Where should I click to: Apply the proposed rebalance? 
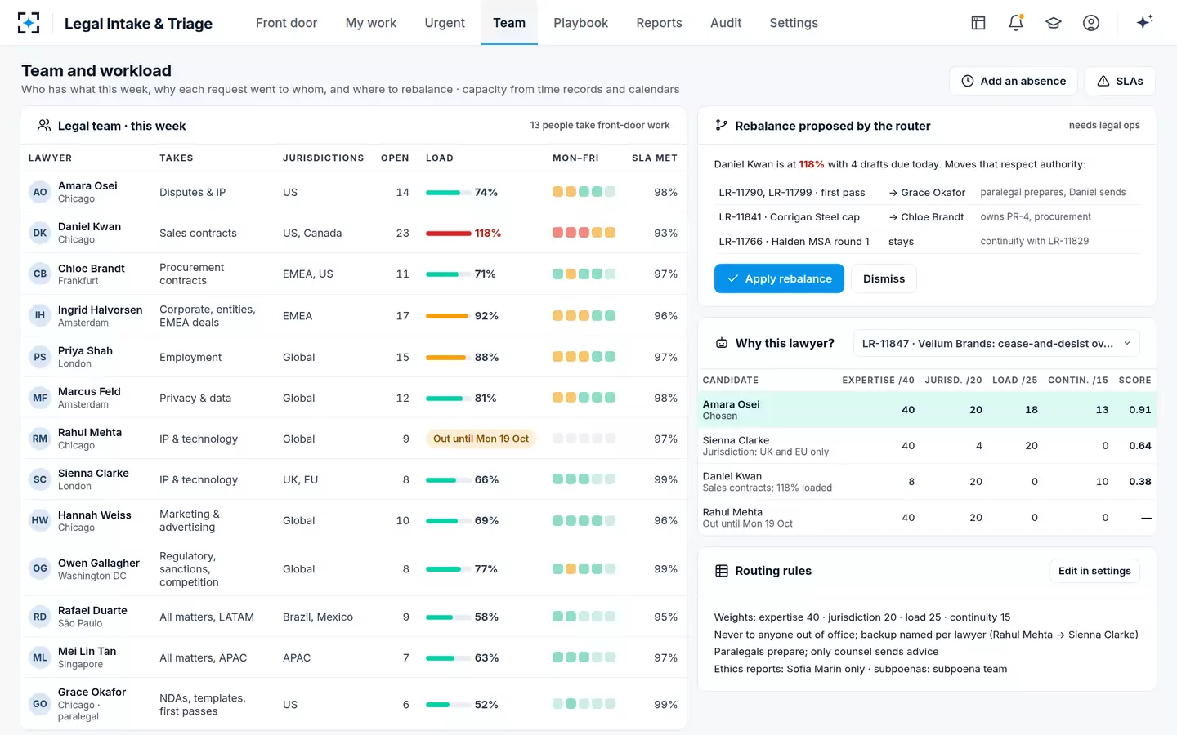pos(779,278)
